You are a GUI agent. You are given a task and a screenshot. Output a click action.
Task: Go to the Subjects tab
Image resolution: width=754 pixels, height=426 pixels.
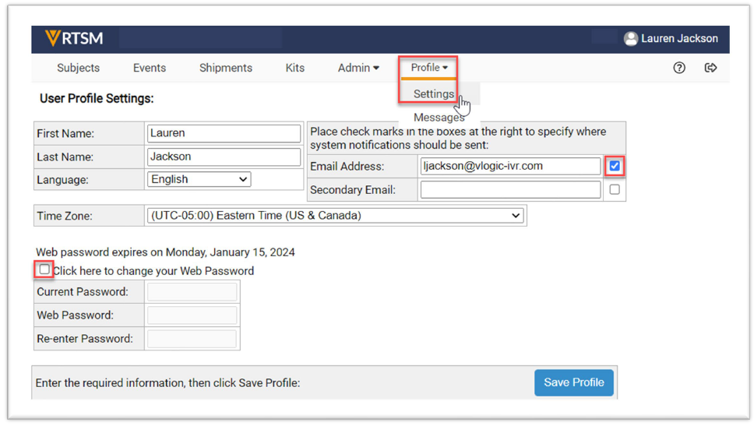point(78,68)
